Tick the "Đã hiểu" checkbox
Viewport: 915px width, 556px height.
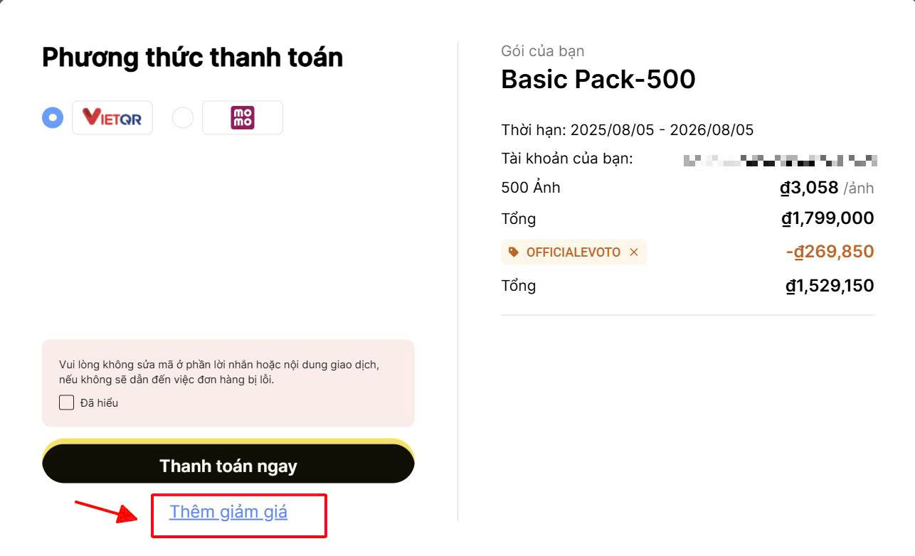tap(66, 403)
